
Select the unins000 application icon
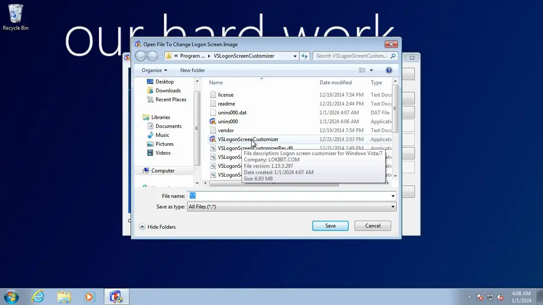click(x=213, y=122)
